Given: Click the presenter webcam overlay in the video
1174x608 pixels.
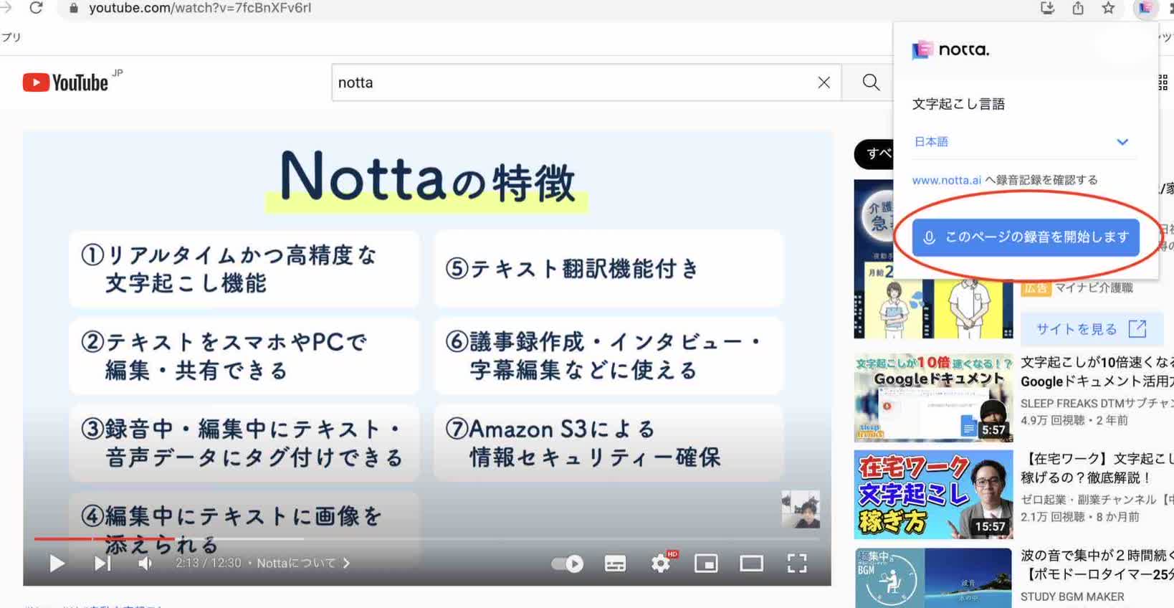Looking at the screenshot, I should point(801,510).
